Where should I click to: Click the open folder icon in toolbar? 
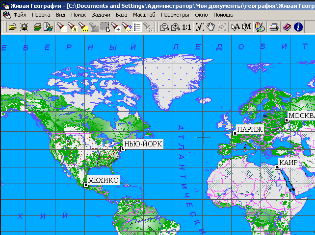12,27
